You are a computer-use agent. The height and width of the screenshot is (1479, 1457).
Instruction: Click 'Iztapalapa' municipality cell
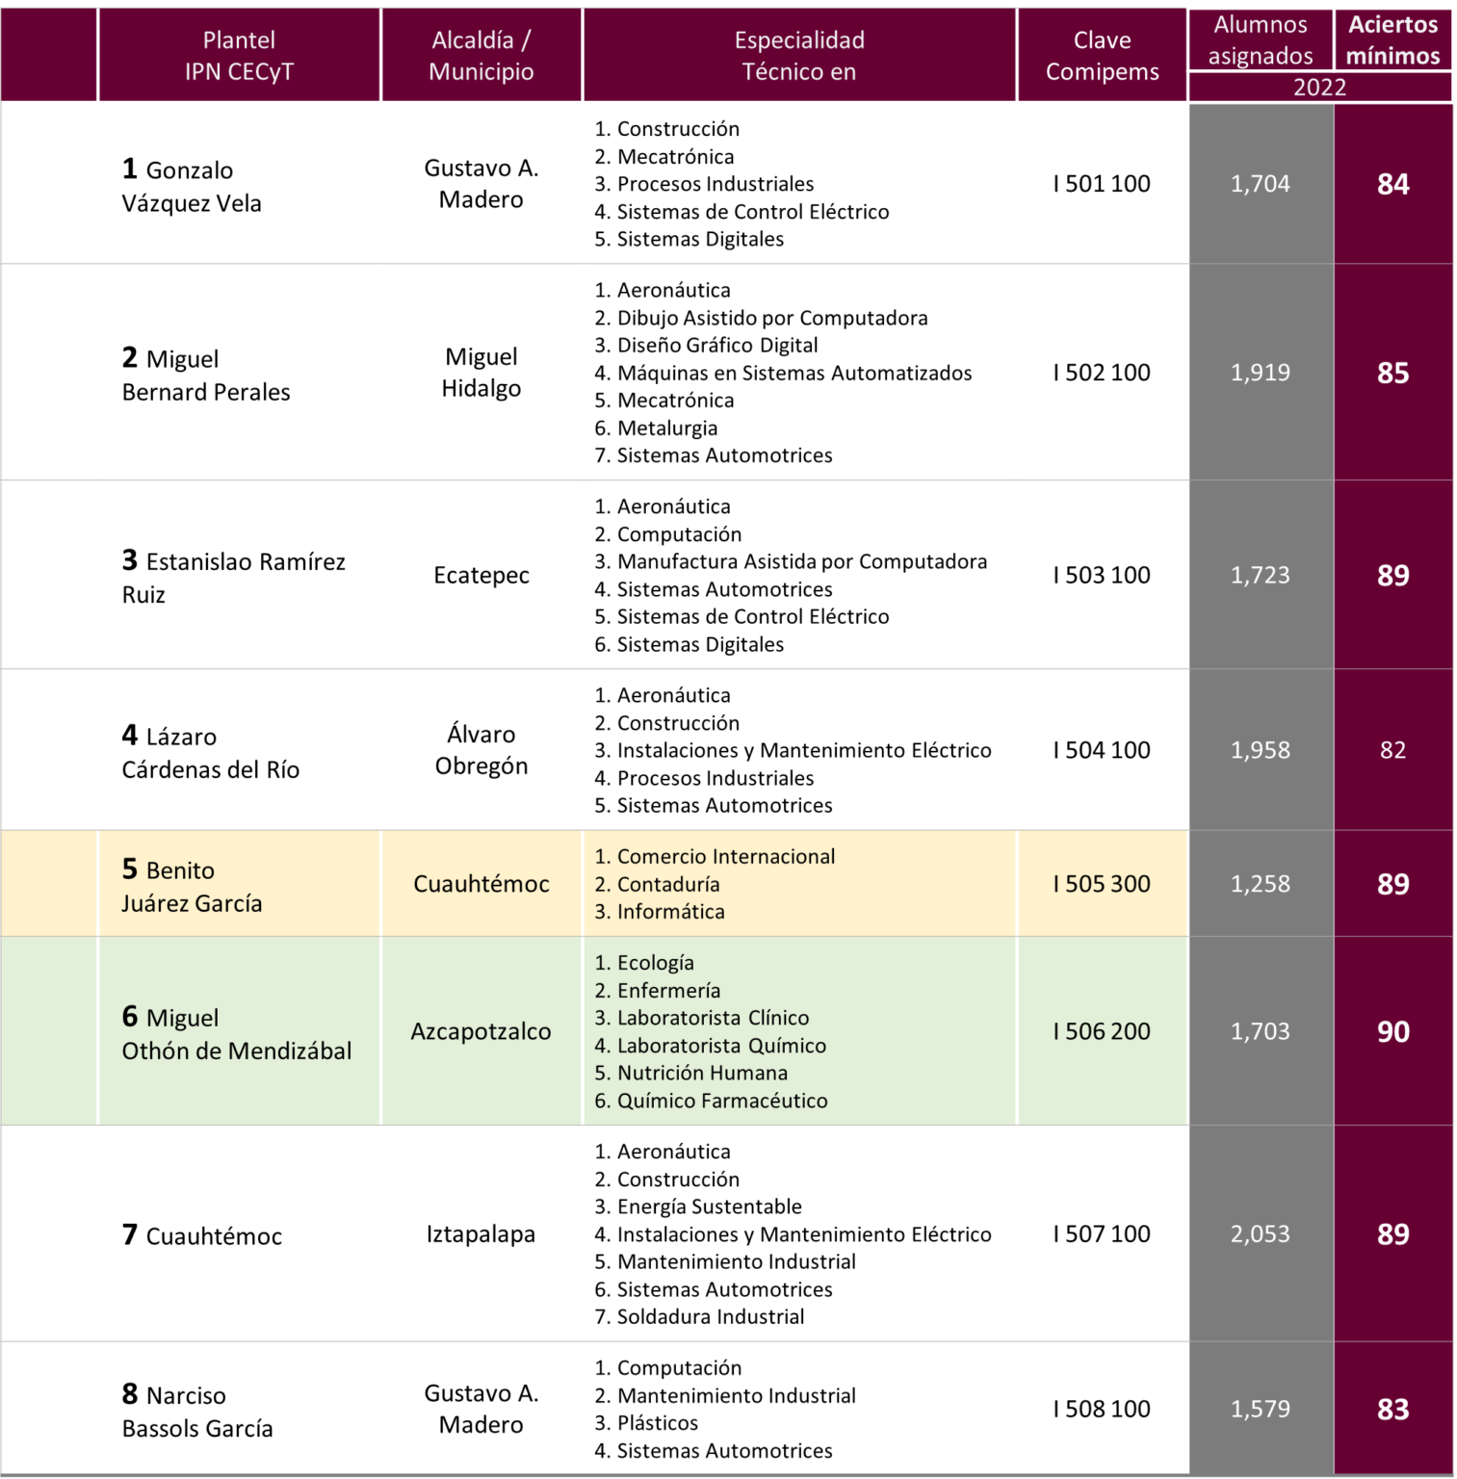(481, 1233)
